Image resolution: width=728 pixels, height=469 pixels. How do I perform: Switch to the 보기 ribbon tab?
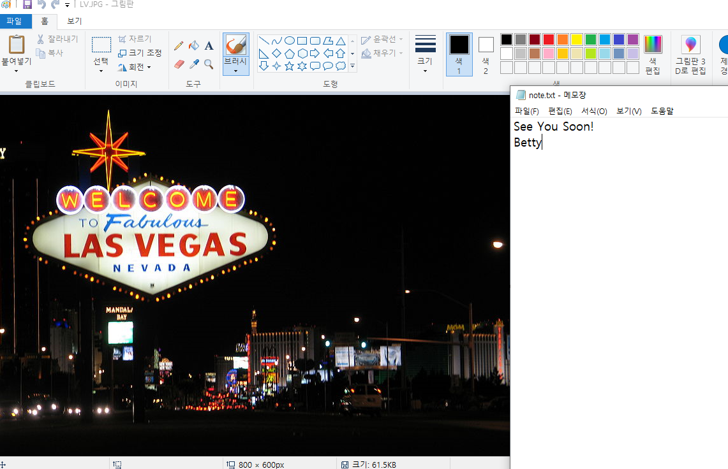74,21
